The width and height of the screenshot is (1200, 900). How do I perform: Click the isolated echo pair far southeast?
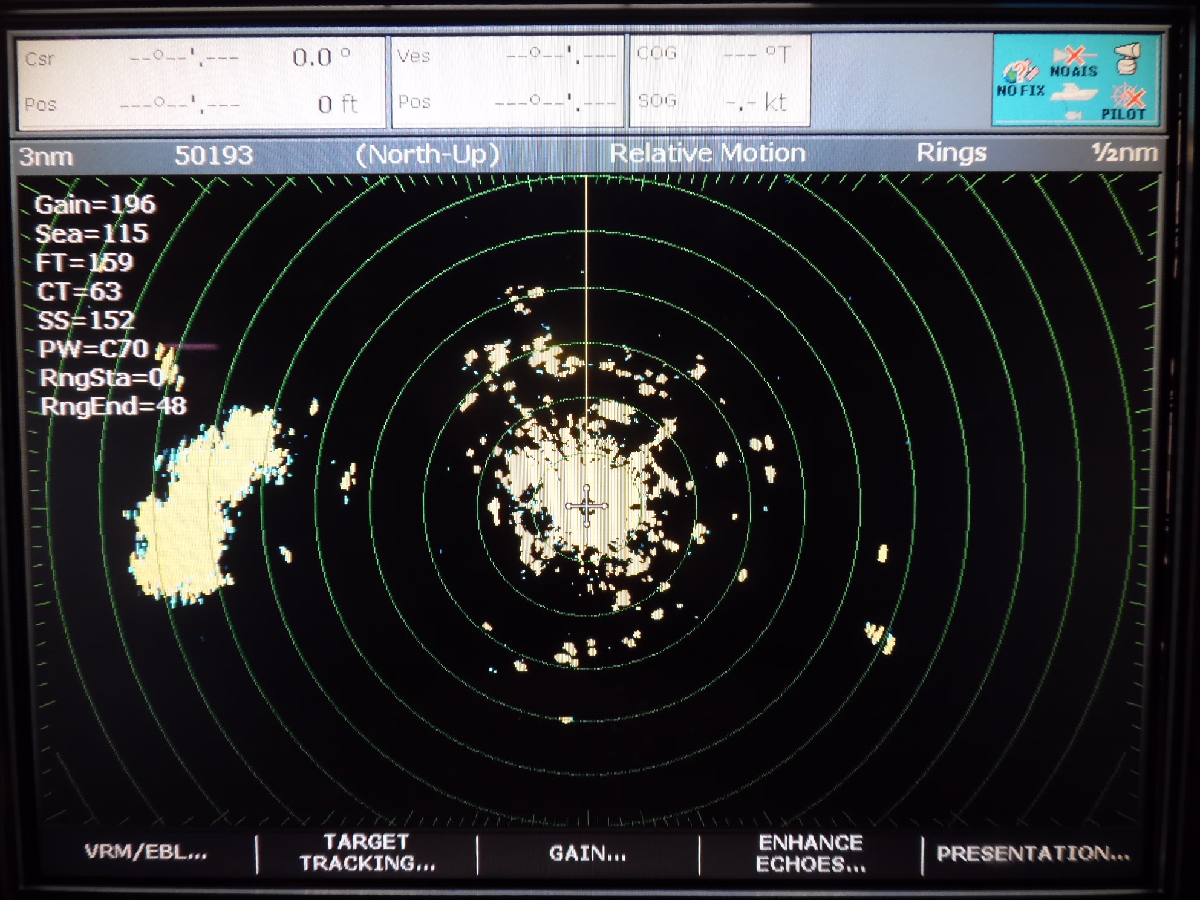881,638
